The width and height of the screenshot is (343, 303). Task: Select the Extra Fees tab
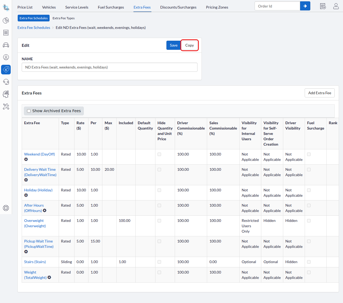(142, 7)
